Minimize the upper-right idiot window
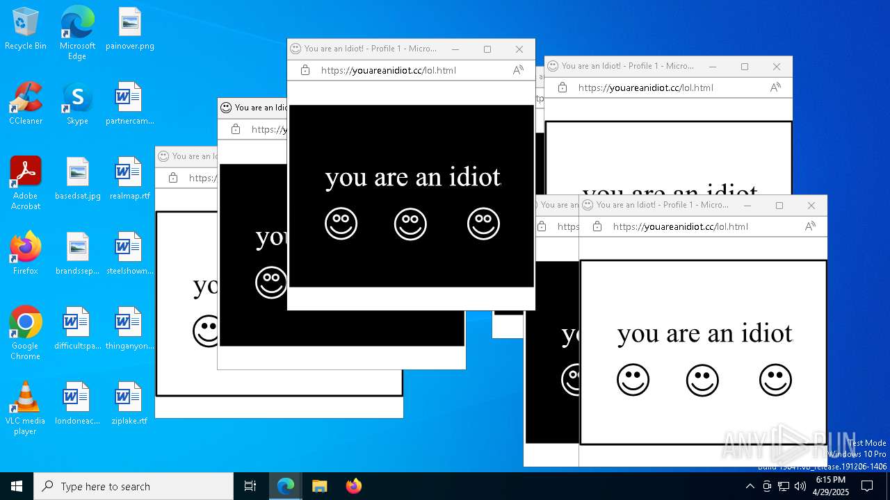 (x=713, y=66)
